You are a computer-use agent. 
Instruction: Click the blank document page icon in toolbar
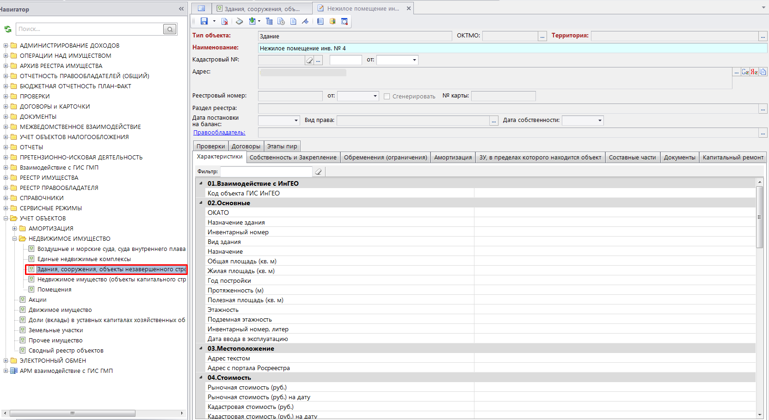coord(293,21)
